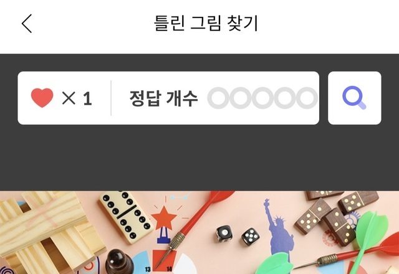Tap the blue Statue of Liberty silhouette
Viewport: 399px width, 274px height.
(278, 229)
